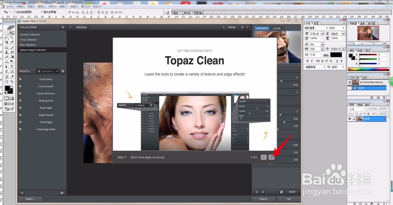The height and width of the screenshot is (205, 393).
Task: Click the red R slider in Color panel
Action: tap(368, 55)
